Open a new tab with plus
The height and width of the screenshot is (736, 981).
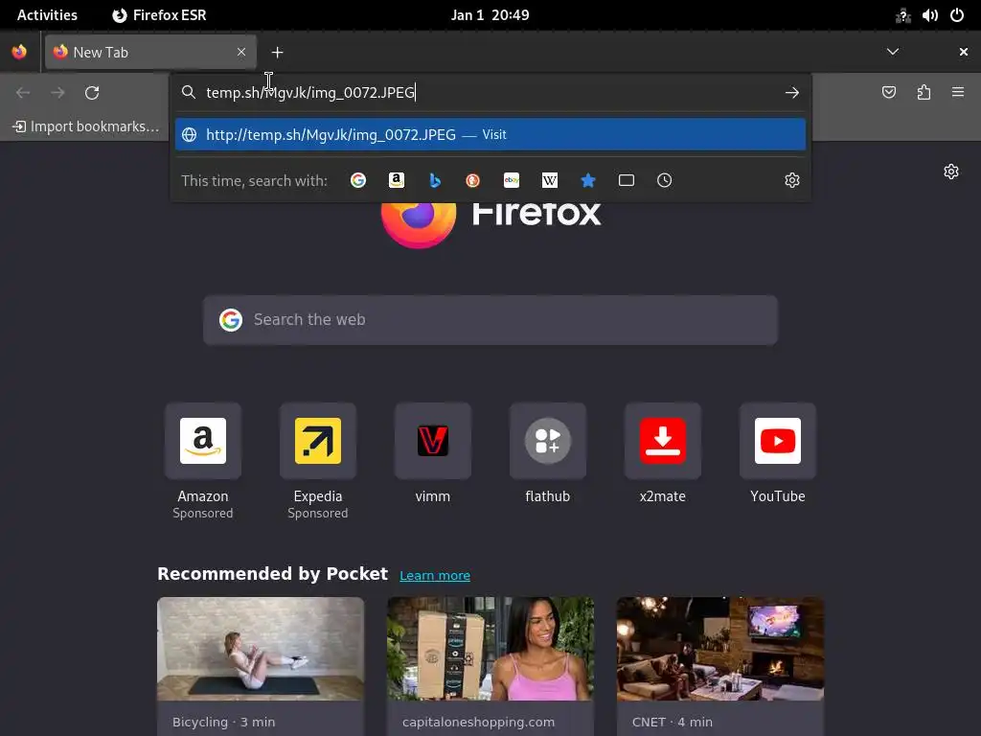pos(277,53)
